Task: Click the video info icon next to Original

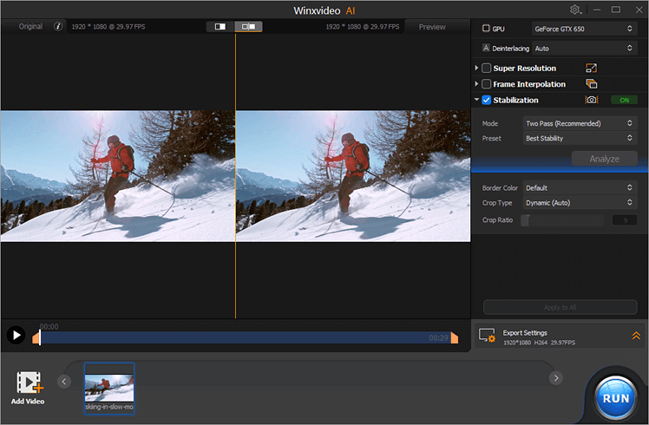Action: pos(58,27)
